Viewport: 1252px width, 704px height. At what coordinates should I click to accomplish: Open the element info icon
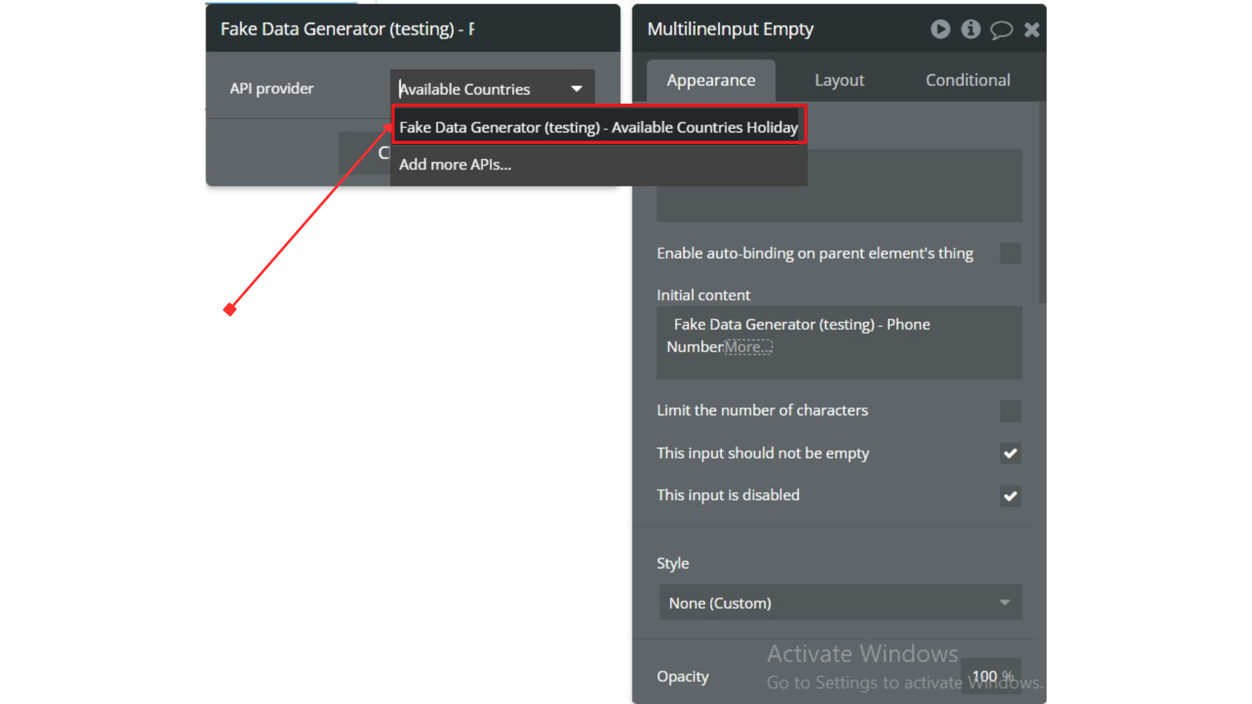(x=970, y=29)
